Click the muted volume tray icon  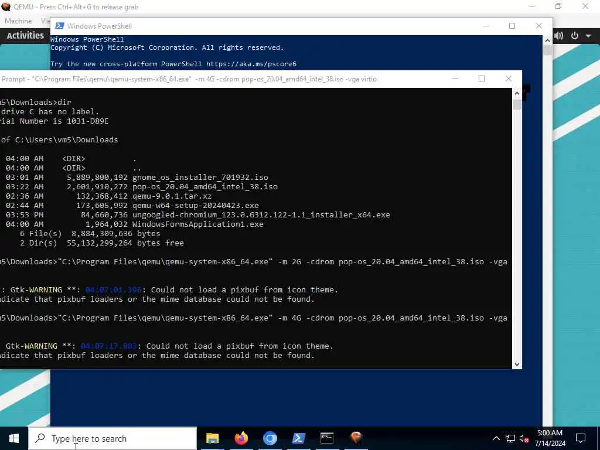tap(524, 438)
